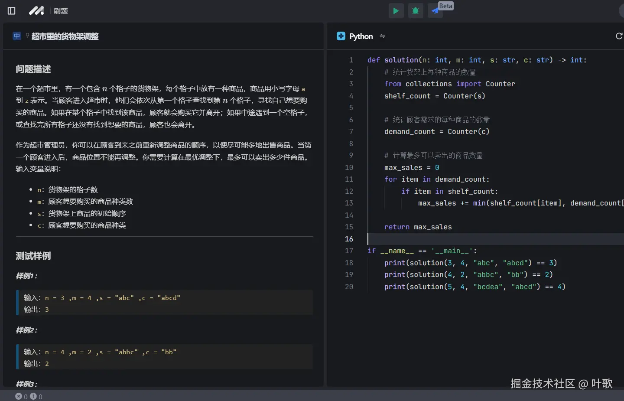
Task: Open the debug (bug) tool
Action: click(x=416, y=10)
